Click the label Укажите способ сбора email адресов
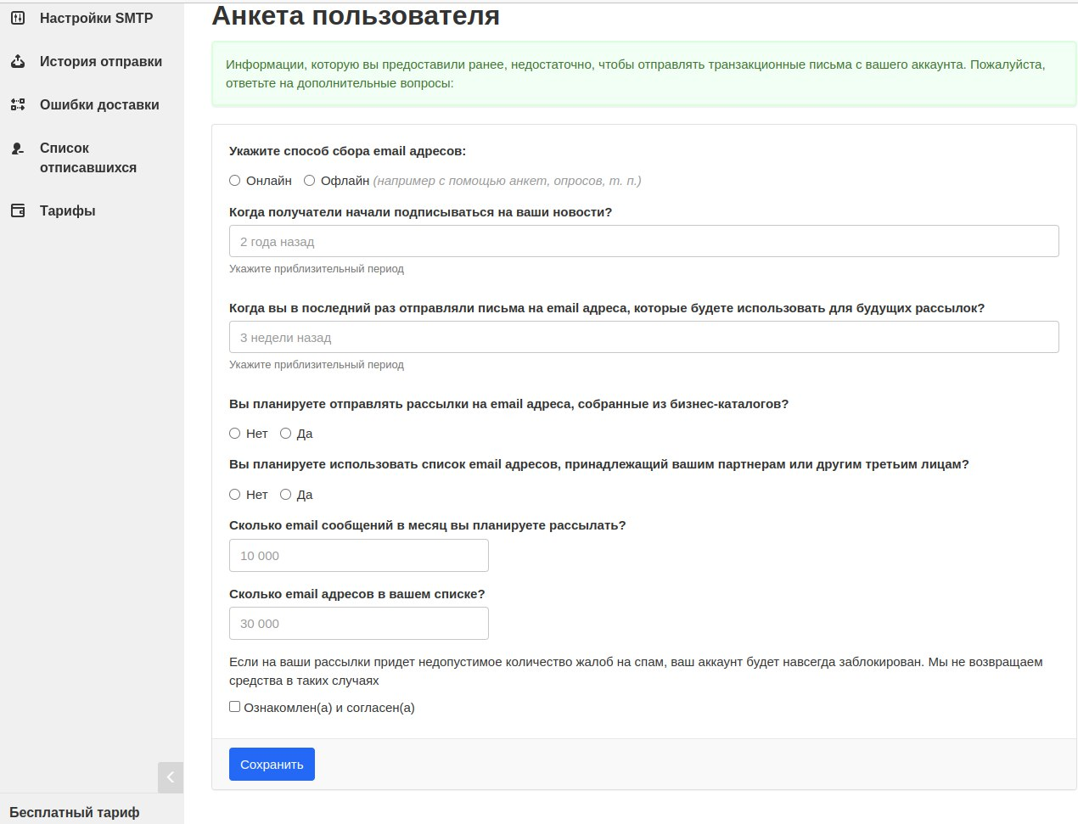1078x824 pixels. pyautogui.click(x=348, y=151)
